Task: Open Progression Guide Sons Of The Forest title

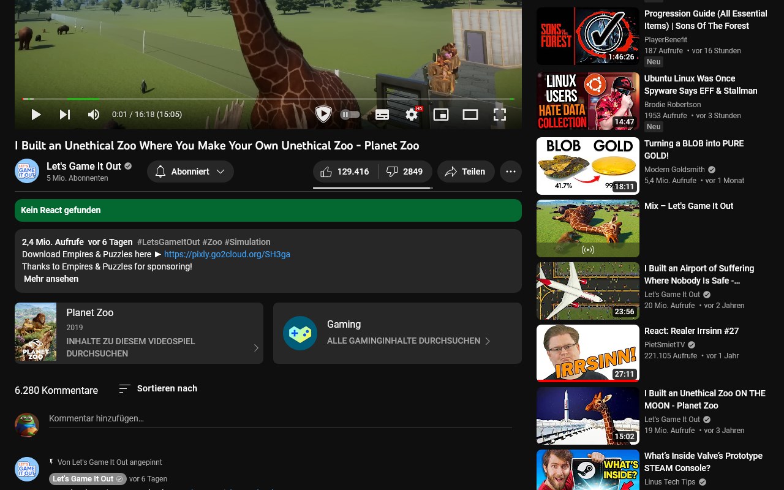Action: pyautogui.click(x=706, y=20)
